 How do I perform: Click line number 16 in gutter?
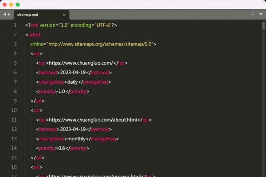click(x=14, y=167)
